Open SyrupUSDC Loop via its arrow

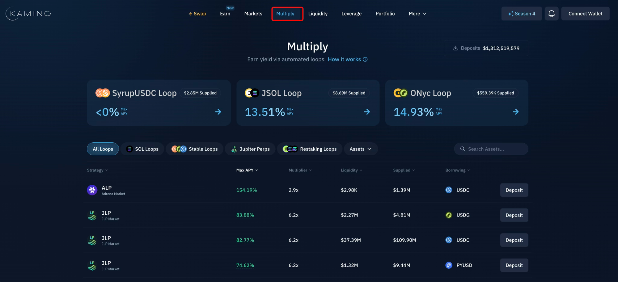(x=218, y=112)
